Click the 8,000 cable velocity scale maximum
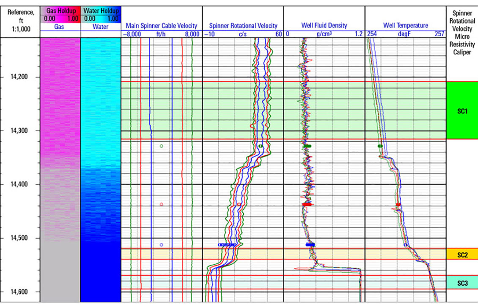Image resolution: width=478 pixels, height=308 pixels. pyautogui.click(x=192, y=34)
